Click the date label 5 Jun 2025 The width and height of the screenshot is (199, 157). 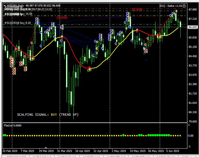point(173,151)
